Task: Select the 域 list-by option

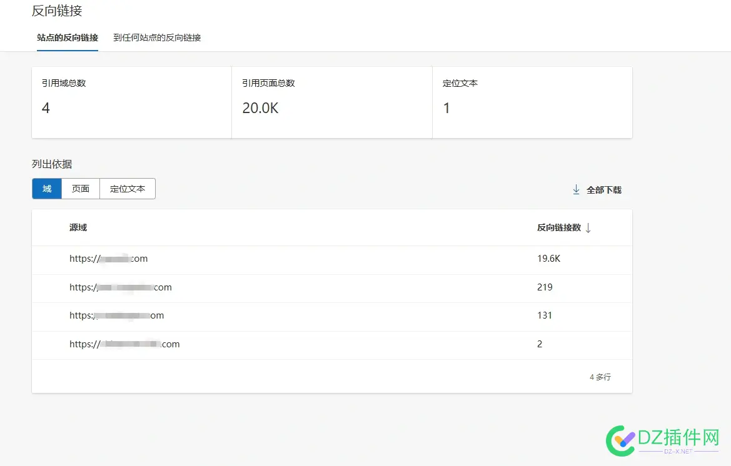Action: [x=47, y=189]
